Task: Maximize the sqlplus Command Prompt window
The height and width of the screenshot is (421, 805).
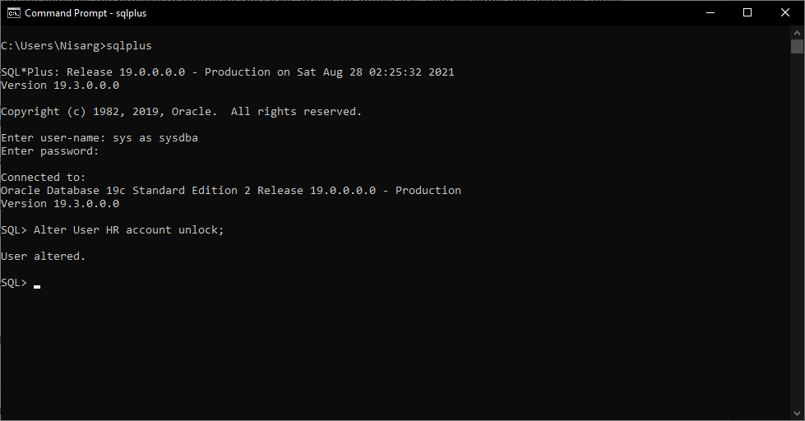Action: [x=747, y=12]
